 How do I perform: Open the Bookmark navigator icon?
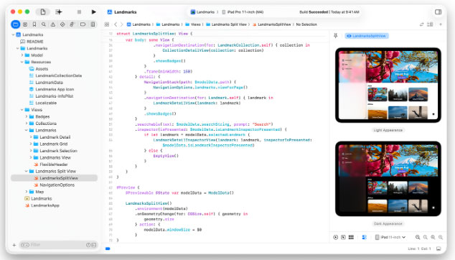(x=34, y=24)
